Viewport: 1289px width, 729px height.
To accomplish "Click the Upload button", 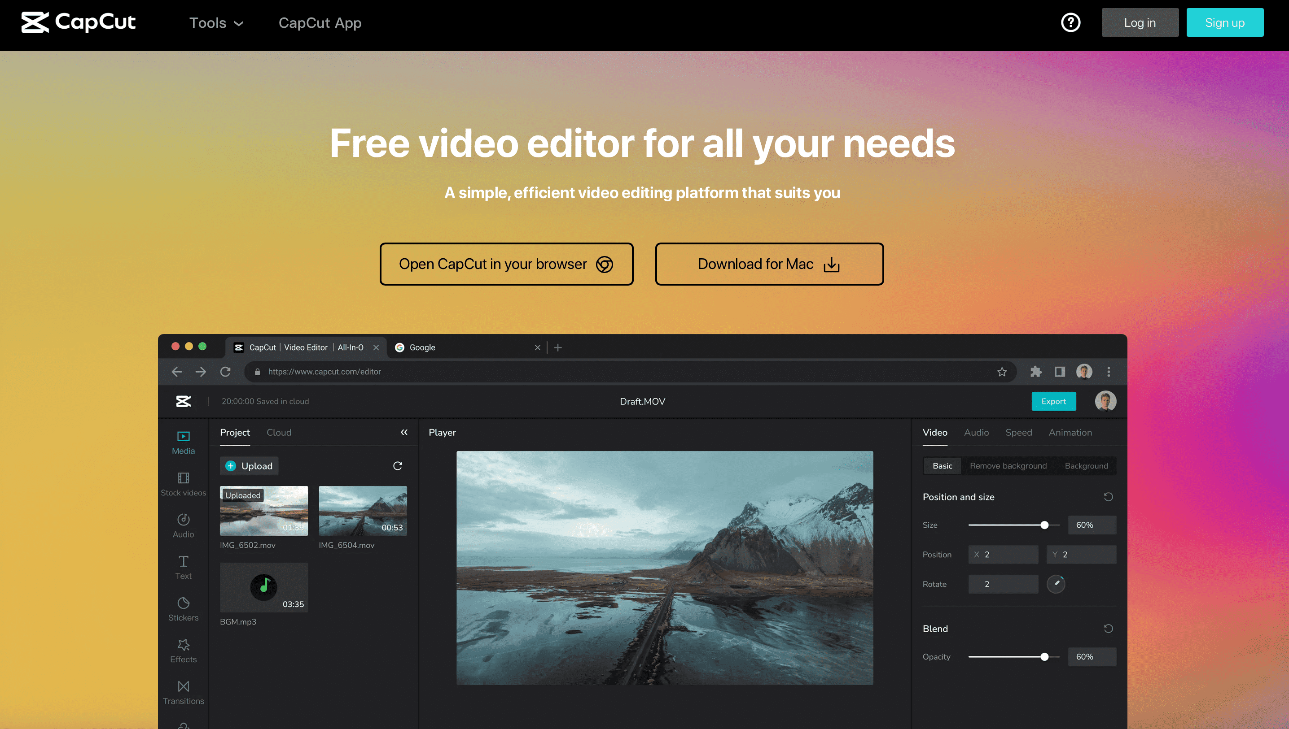I will (249, 466).
